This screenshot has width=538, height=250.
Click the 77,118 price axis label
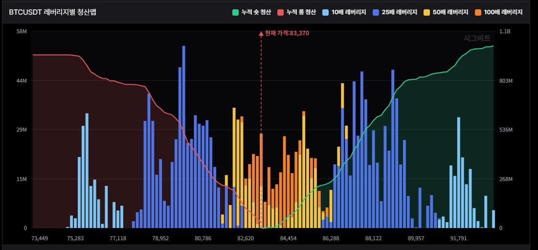click(x=118, y=238)
